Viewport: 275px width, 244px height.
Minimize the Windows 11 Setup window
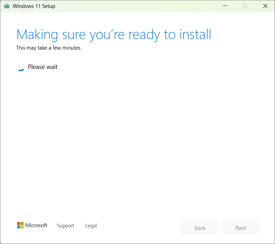(225, 6)
